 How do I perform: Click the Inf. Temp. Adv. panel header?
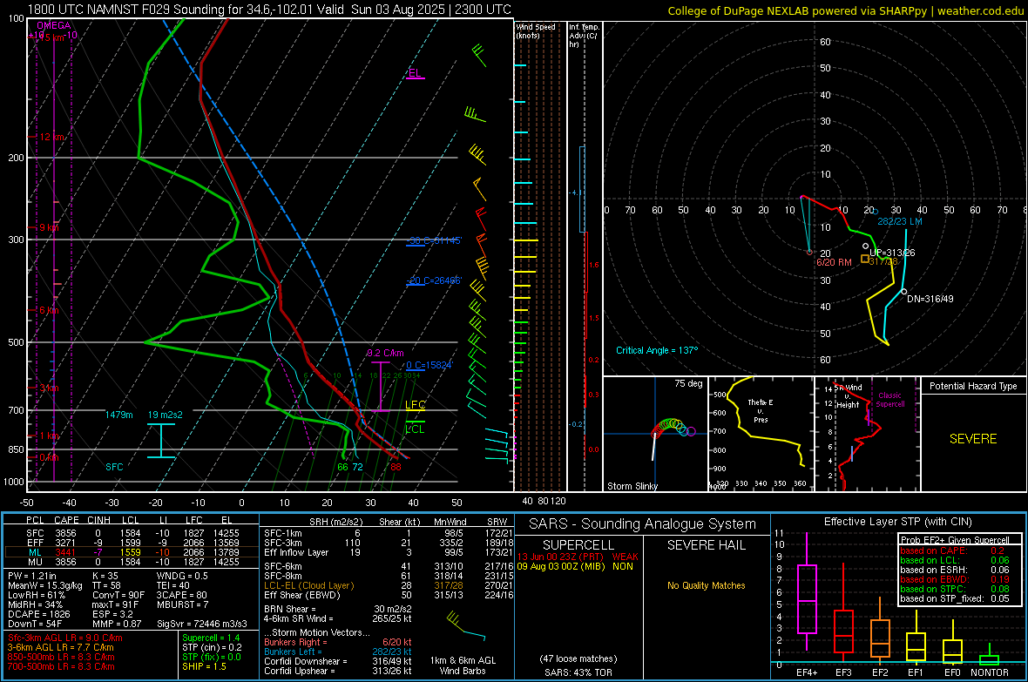point(584,36)
